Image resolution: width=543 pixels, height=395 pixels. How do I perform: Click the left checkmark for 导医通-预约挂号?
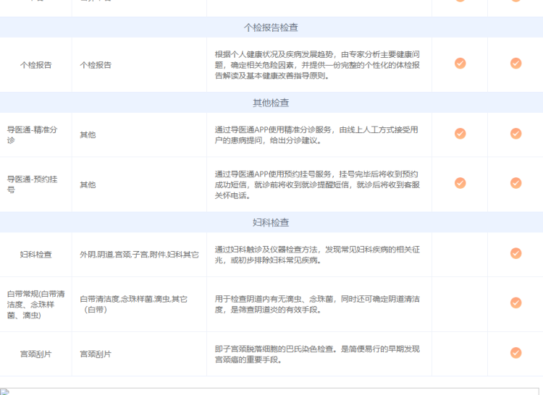click(x=460, y=184)
